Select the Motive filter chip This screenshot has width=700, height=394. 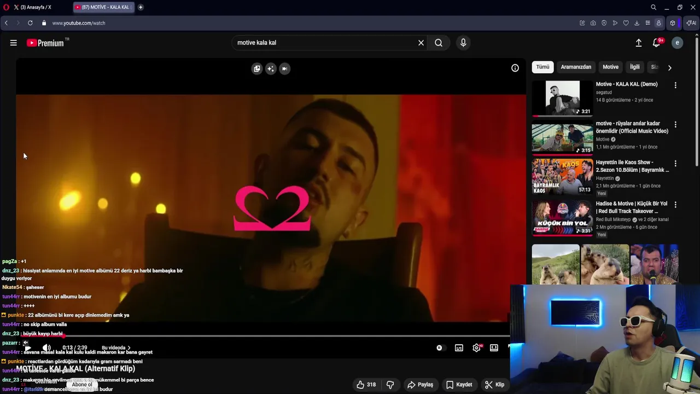pyautogui.click(x=610, y=67)
